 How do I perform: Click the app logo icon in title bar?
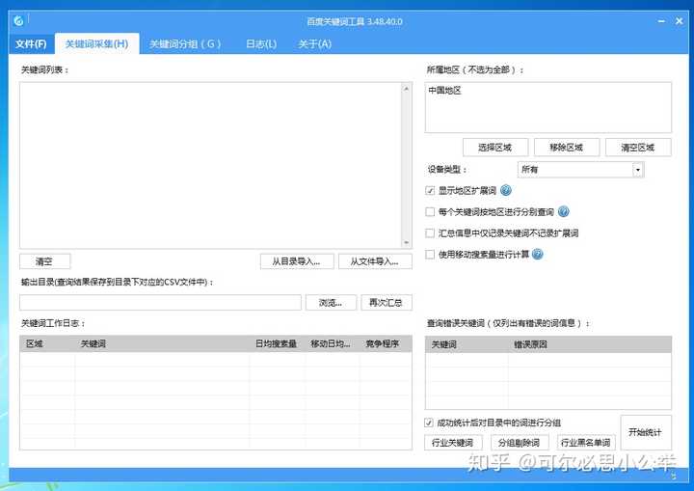[18, 20]
